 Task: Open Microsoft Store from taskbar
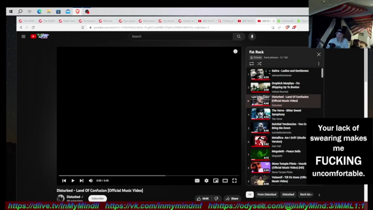click(x=58, y=12)
